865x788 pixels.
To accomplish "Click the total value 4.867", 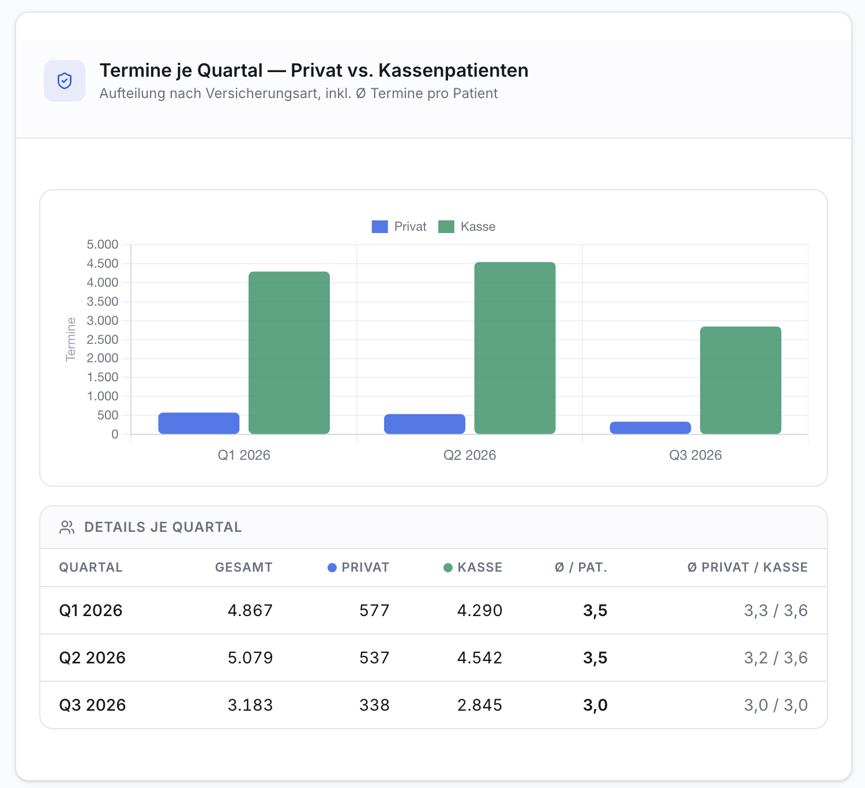I will coord(250,610).
